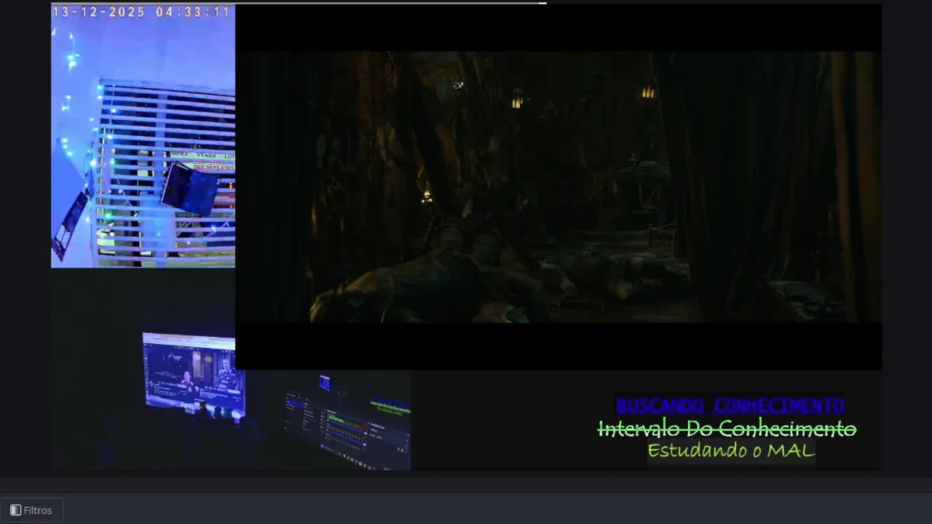
Task: Select the webcam view of the OBS laptop screen
Action: point(347,422)
